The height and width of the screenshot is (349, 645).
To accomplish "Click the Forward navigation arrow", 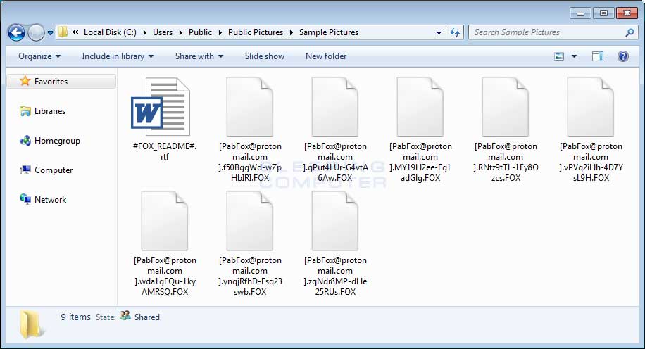I will 36,32.
